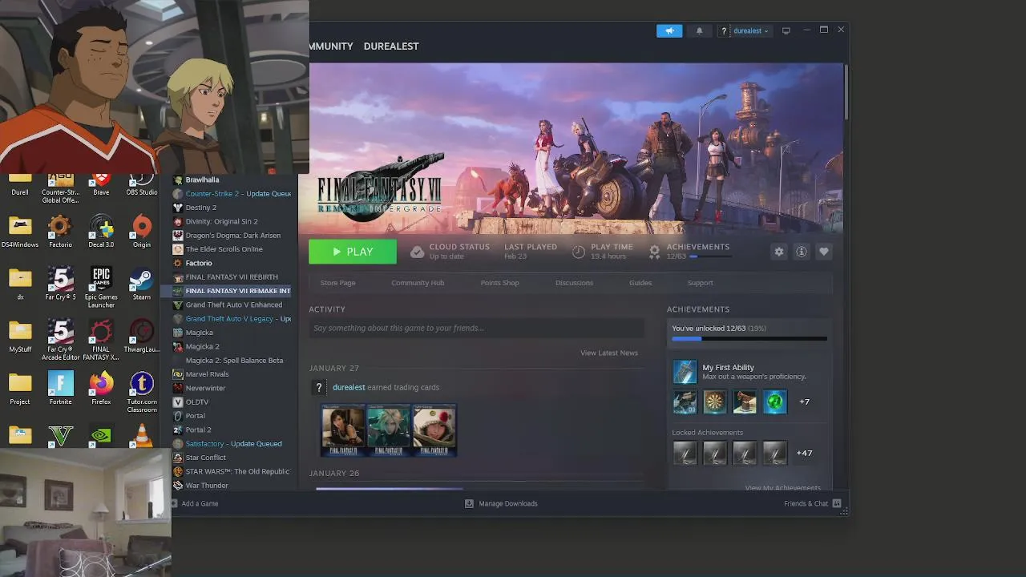Switch to Big Picture mode icon
Image resolution: width=1026 pixels, height=577 pixels.
786,30
